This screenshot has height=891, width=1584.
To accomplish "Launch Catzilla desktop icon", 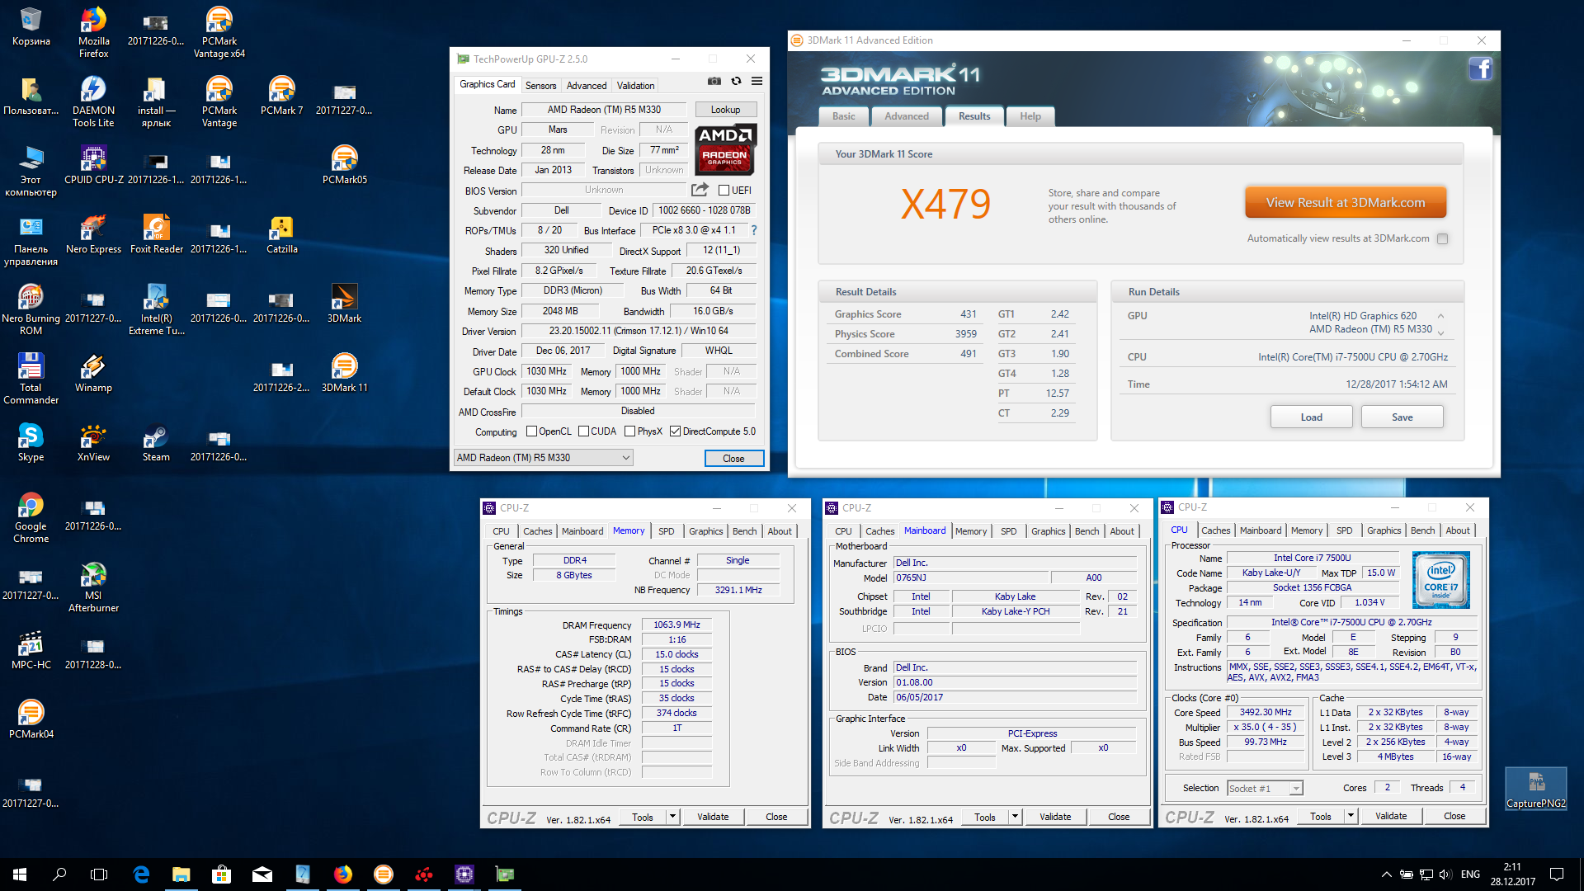I will (281, 234).
